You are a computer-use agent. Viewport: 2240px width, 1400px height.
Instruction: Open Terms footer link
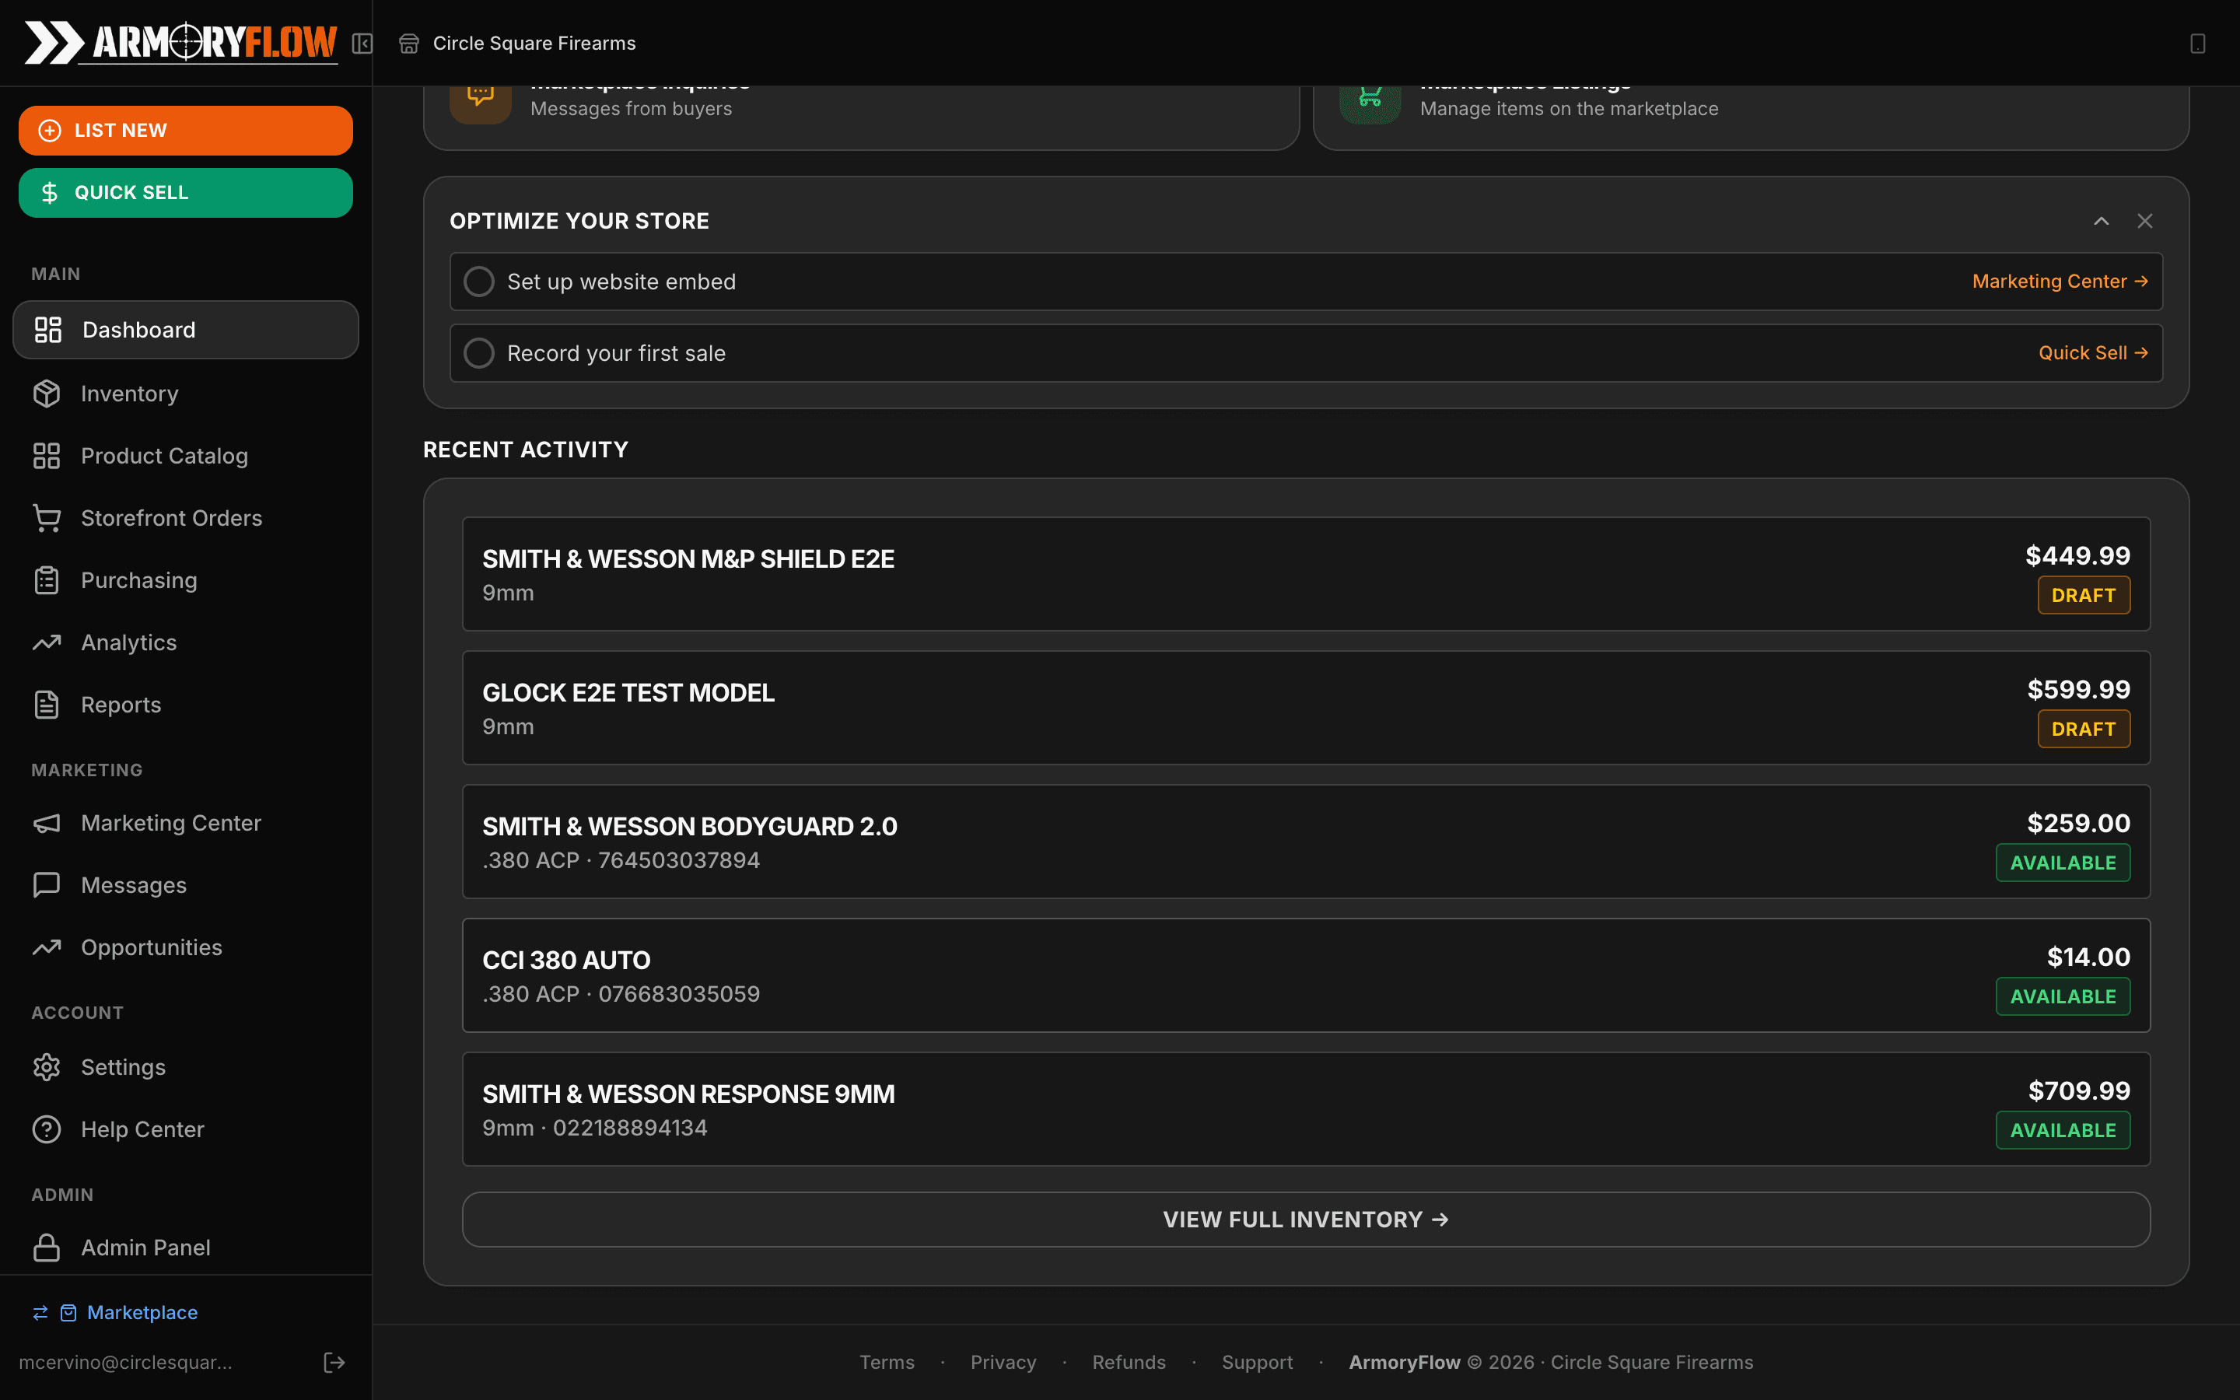[x=887, y=1362]
